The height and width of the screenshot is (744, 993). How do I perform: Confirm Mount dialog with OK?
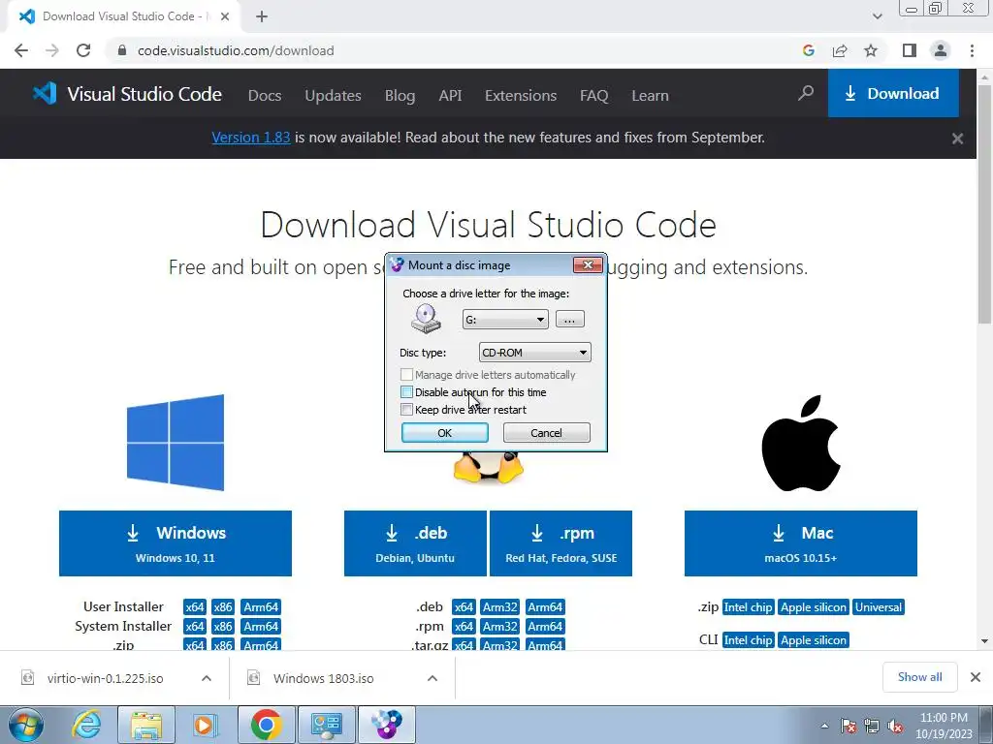[x=444, y=433]
